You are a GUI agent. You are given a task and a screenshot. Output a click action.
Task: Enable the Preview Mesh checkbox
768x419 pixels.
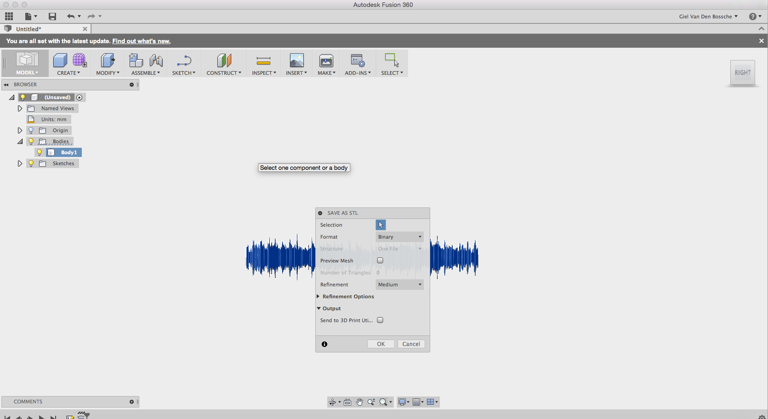(x=380, y=260)
